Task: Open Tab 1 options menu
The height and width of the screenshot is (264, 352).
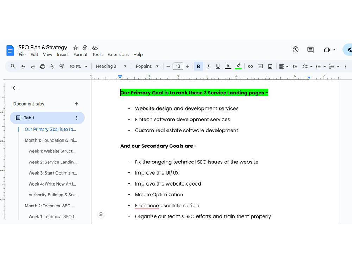Action: [x=76, y=118]
